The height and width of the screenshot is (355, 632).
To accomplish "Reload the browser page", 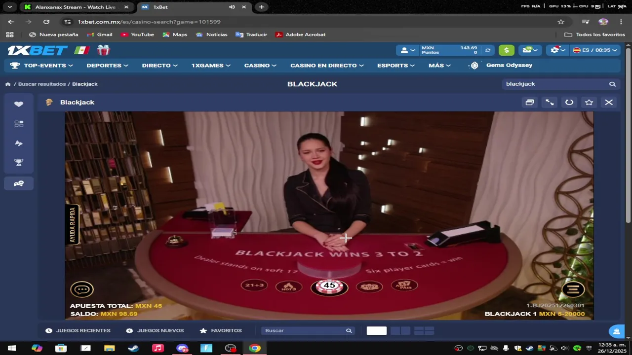I will point(46,22).
